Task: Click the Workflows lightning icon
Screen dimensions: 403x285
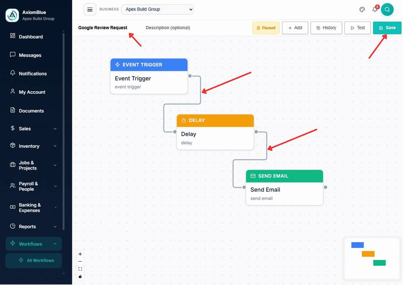Action: coord(13,243)
